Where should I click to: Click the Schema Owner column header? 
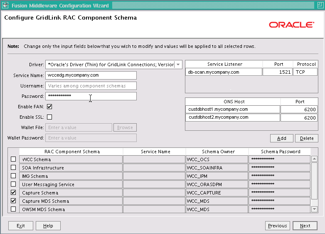point(217,152)
